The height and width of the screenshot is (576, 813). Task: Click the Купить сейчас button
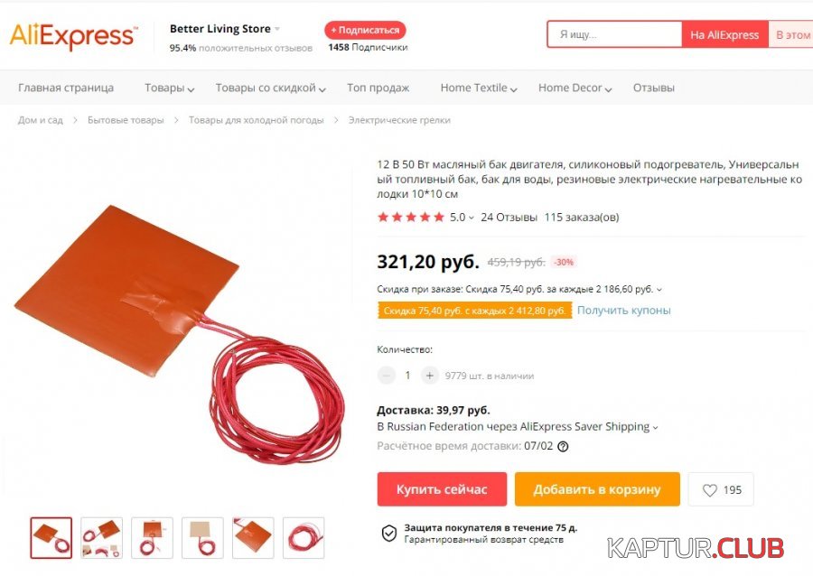click(442, 489)
